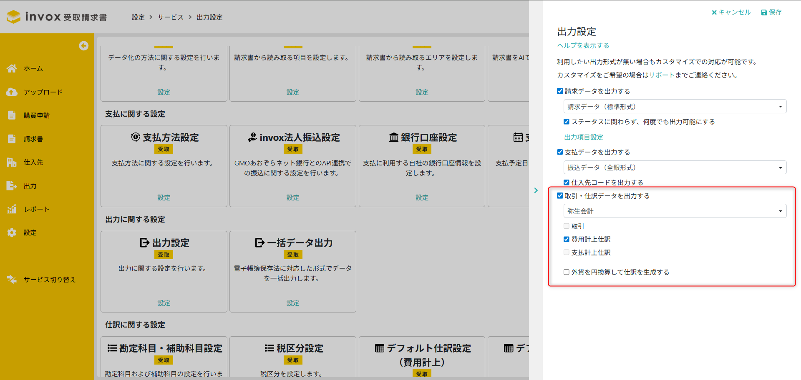Open 出力 export icon in sidebar
Viewport: 801px width, 380px height.
click(x=12, y=186)
